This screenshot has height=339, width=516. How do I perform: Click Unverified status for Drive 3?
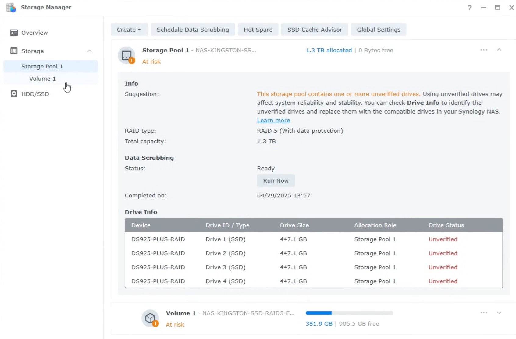point(443,267)
